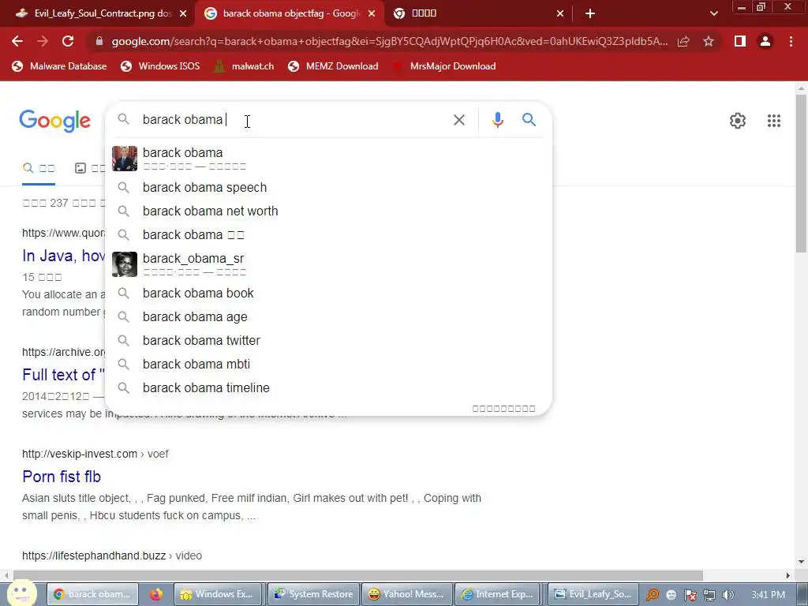Click the scroll down arrow of the page
This screenshot has width=808, height=606.
coord(801,562)
